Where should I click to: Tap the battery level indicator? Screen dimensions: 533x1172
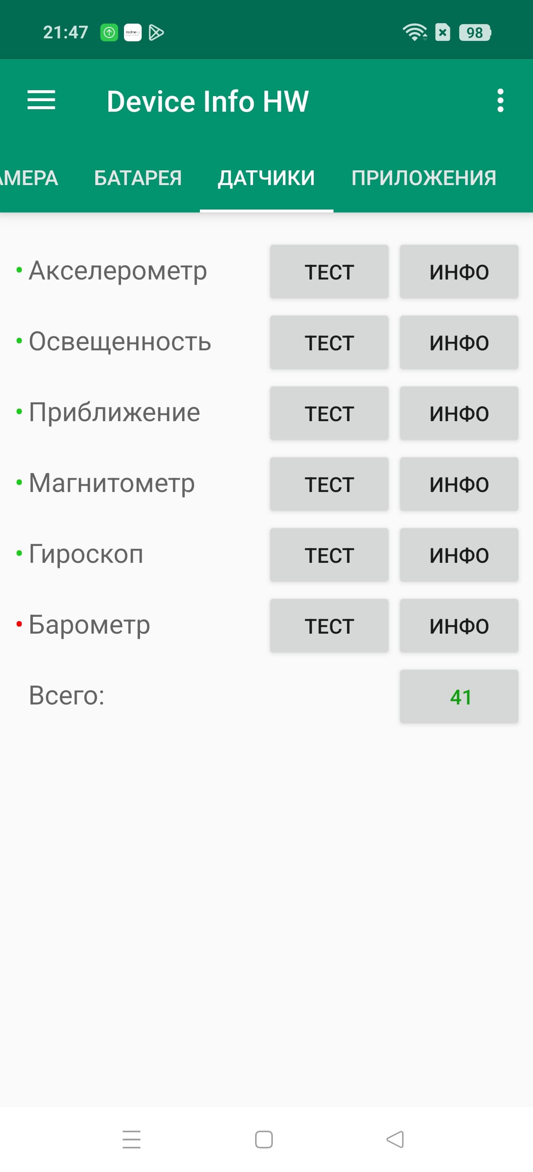pos(475,32)
